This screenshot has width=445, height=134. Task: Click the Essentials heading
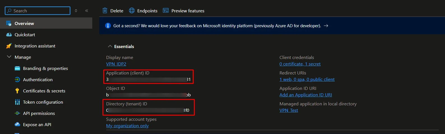(124, 46)
